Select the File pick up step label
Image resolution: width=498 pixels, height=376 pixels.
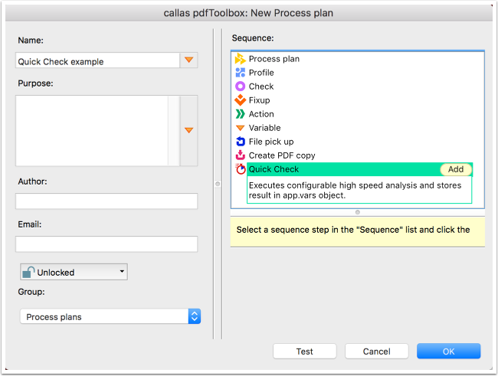tap(271, 142)
